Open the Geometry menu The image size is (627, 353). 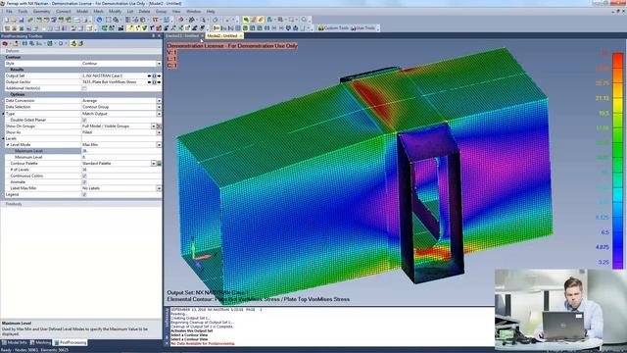pyautogui.click(x=41, y=11)
